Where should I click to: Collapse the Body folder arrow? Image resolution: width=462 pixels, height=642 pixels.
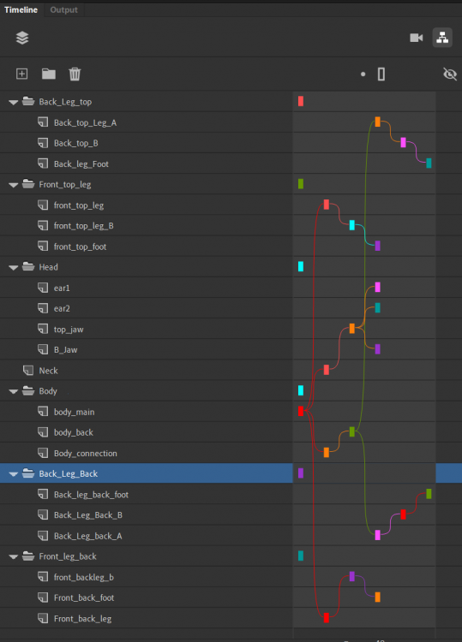click(14, 391)
